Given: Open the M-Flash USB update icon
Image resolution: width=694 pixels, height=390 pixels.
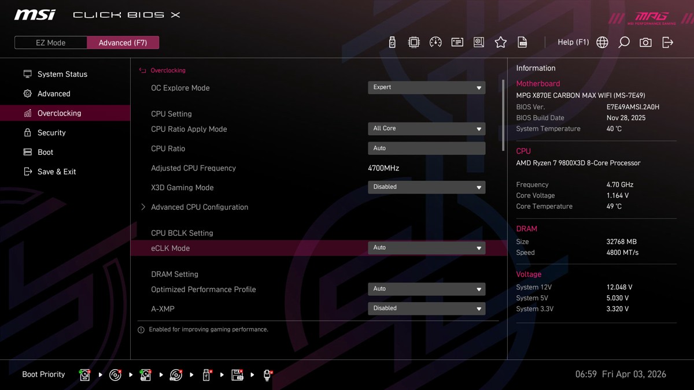Looking at the screenshot, I should (x=392, y=42).
